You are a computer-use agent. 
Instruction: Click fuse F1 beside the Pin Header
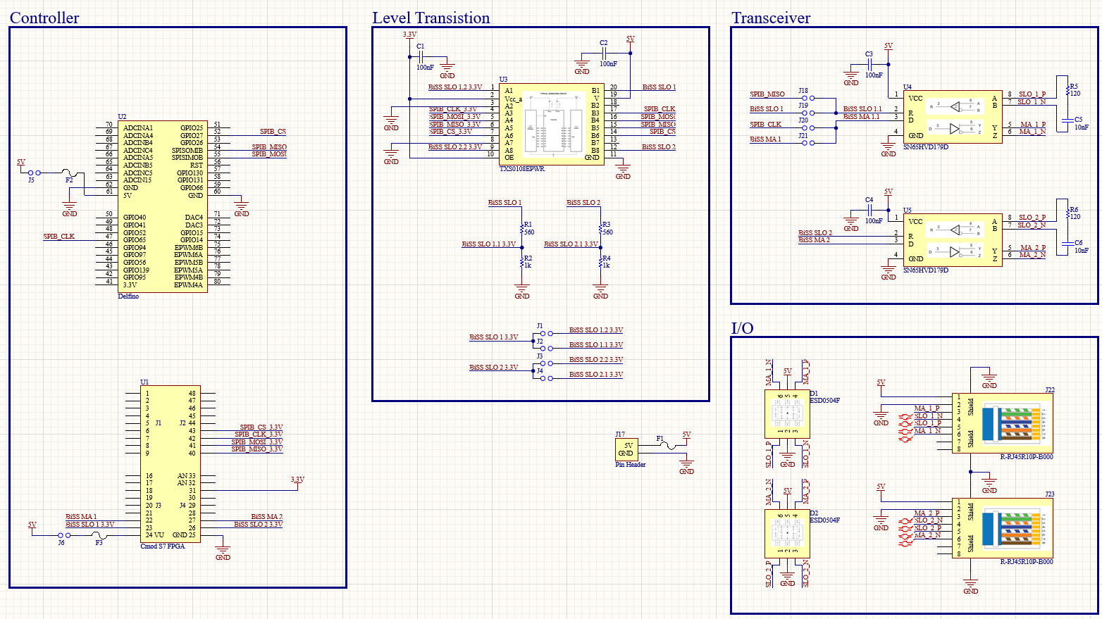[666, 446]
